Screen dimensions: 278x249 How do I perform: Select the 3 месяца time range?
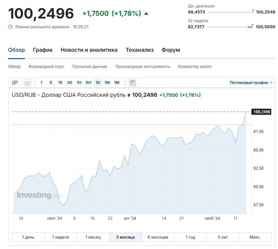(125, 237)
